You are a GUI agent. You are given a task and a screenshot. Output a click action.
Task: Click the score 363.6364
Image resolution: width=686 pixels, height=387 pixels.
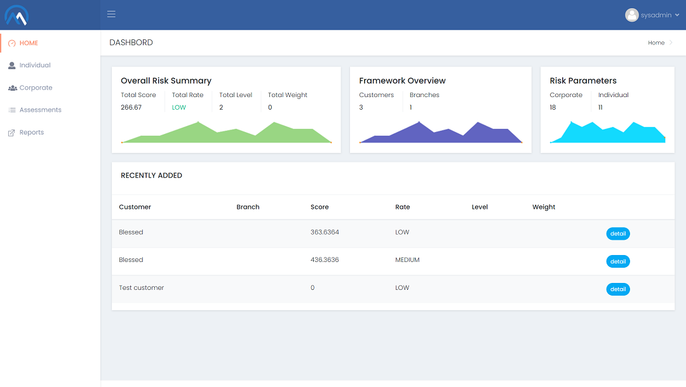coord(325,232)
